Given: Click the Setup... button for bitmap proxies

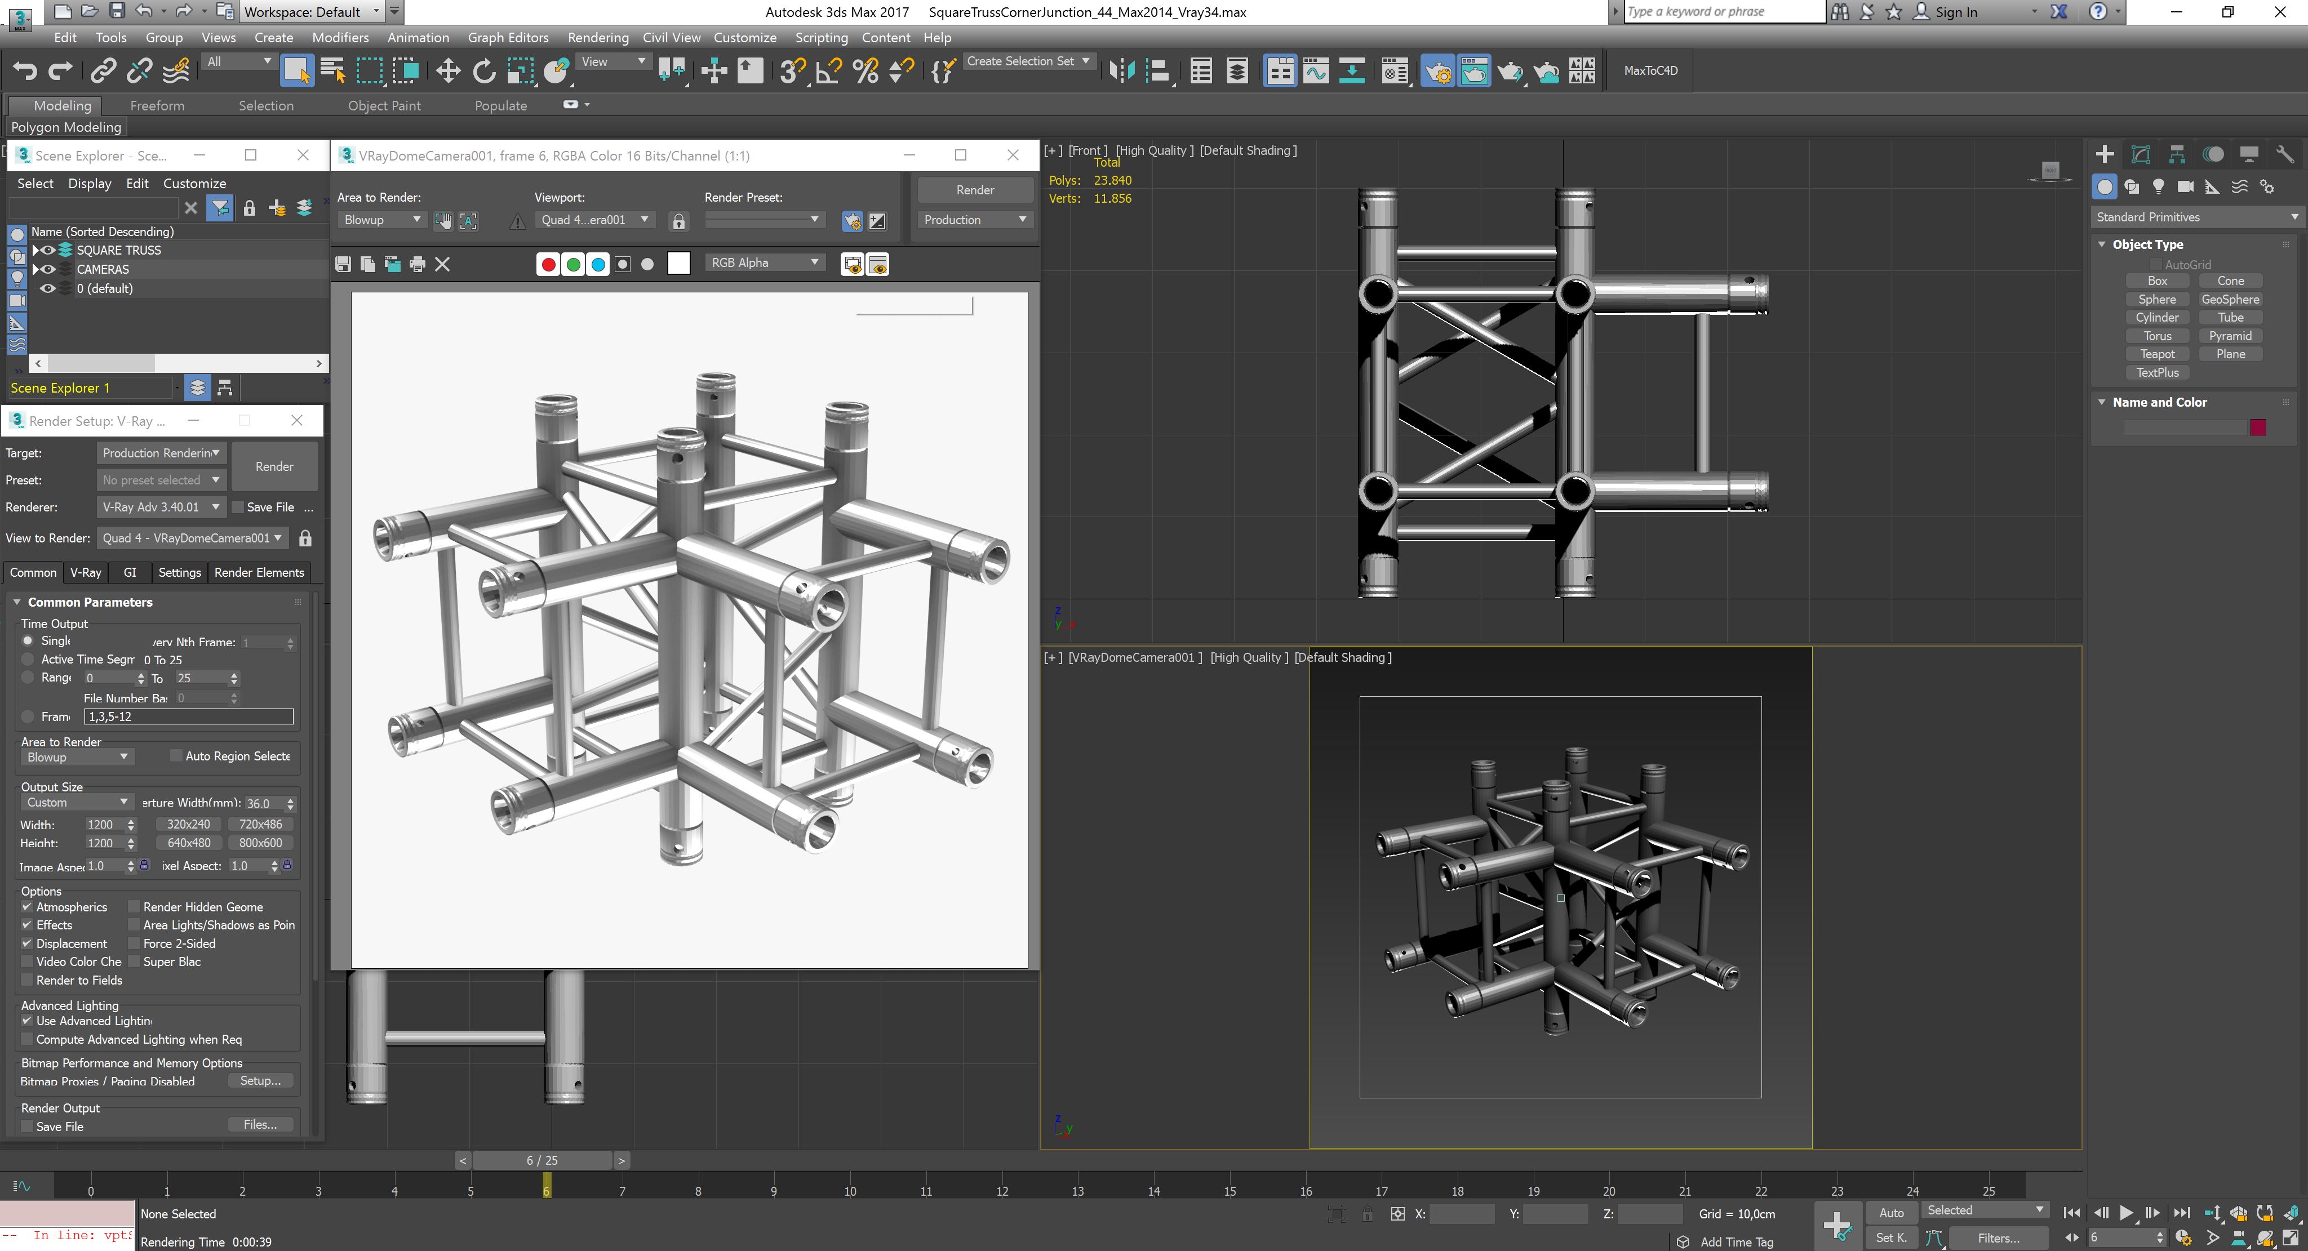Looking at the screenshot, I should click(x=260, y=1081).
